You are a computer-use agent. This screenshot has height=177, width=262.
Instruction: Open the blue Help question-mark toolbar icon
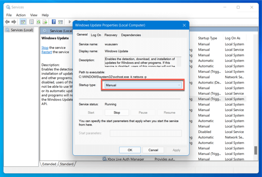coord(54,22)
